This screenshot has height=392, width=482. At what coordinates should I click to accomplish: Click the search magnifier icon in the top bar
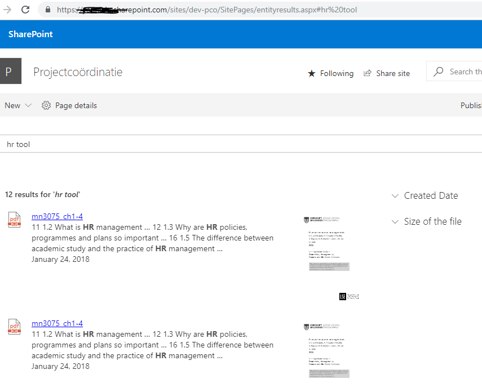(x=439, y=71)
